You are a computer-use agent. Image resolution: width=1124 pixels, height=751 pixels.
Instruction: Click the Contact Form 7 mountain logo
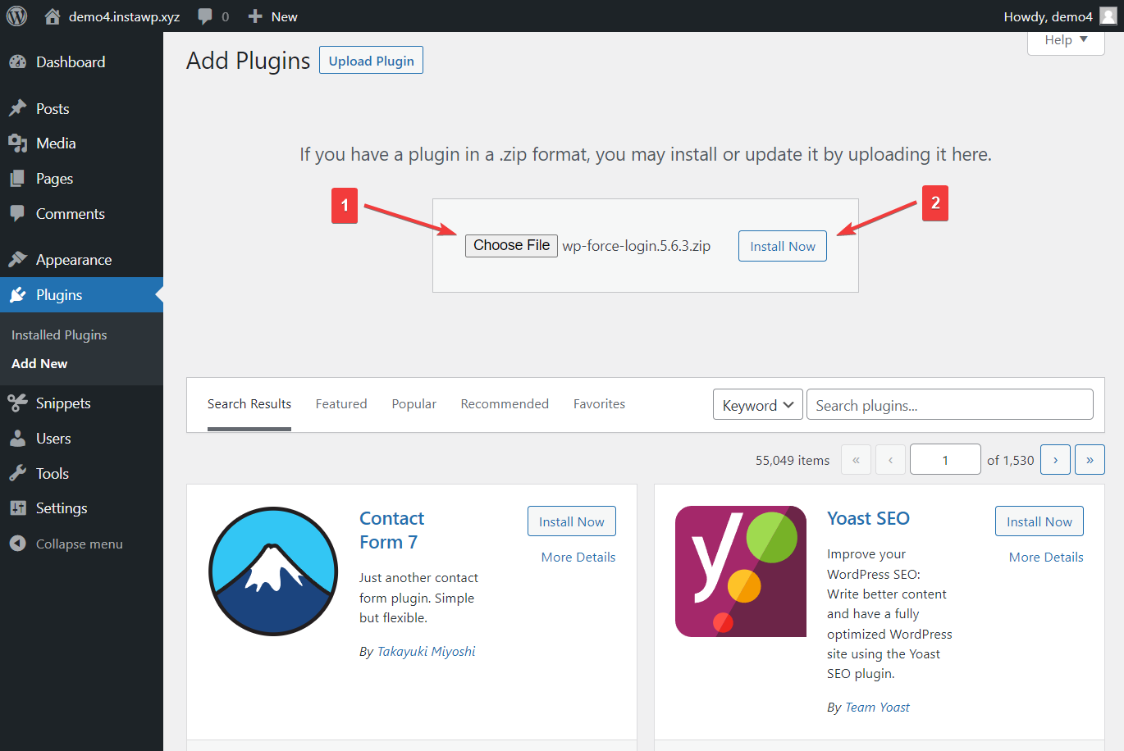[273, 571]
